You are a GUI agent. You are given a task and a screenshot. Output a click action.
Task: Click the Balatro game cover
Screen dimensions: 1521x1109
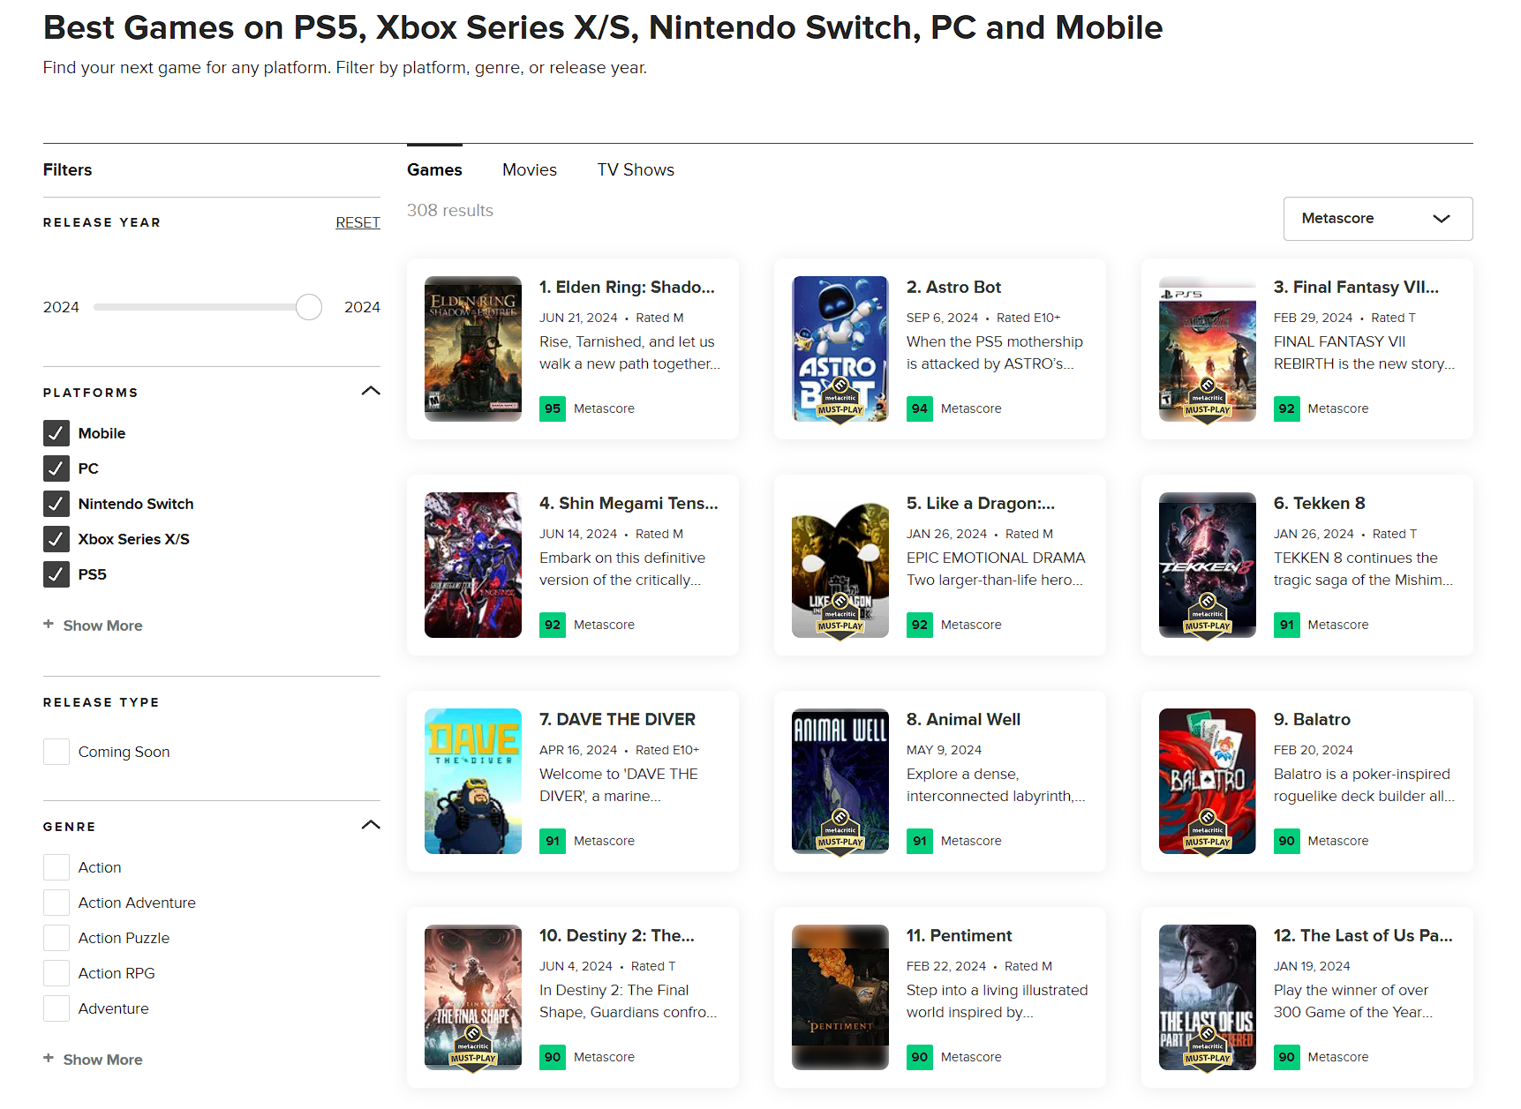[1207, 780]
